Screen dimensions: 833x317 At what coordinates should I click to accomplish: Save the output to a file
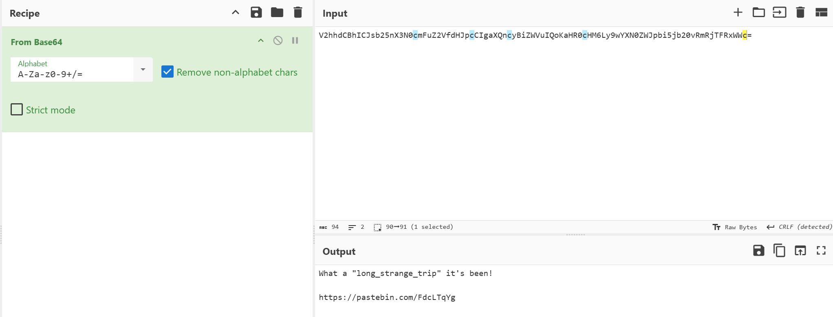[758, 251]
